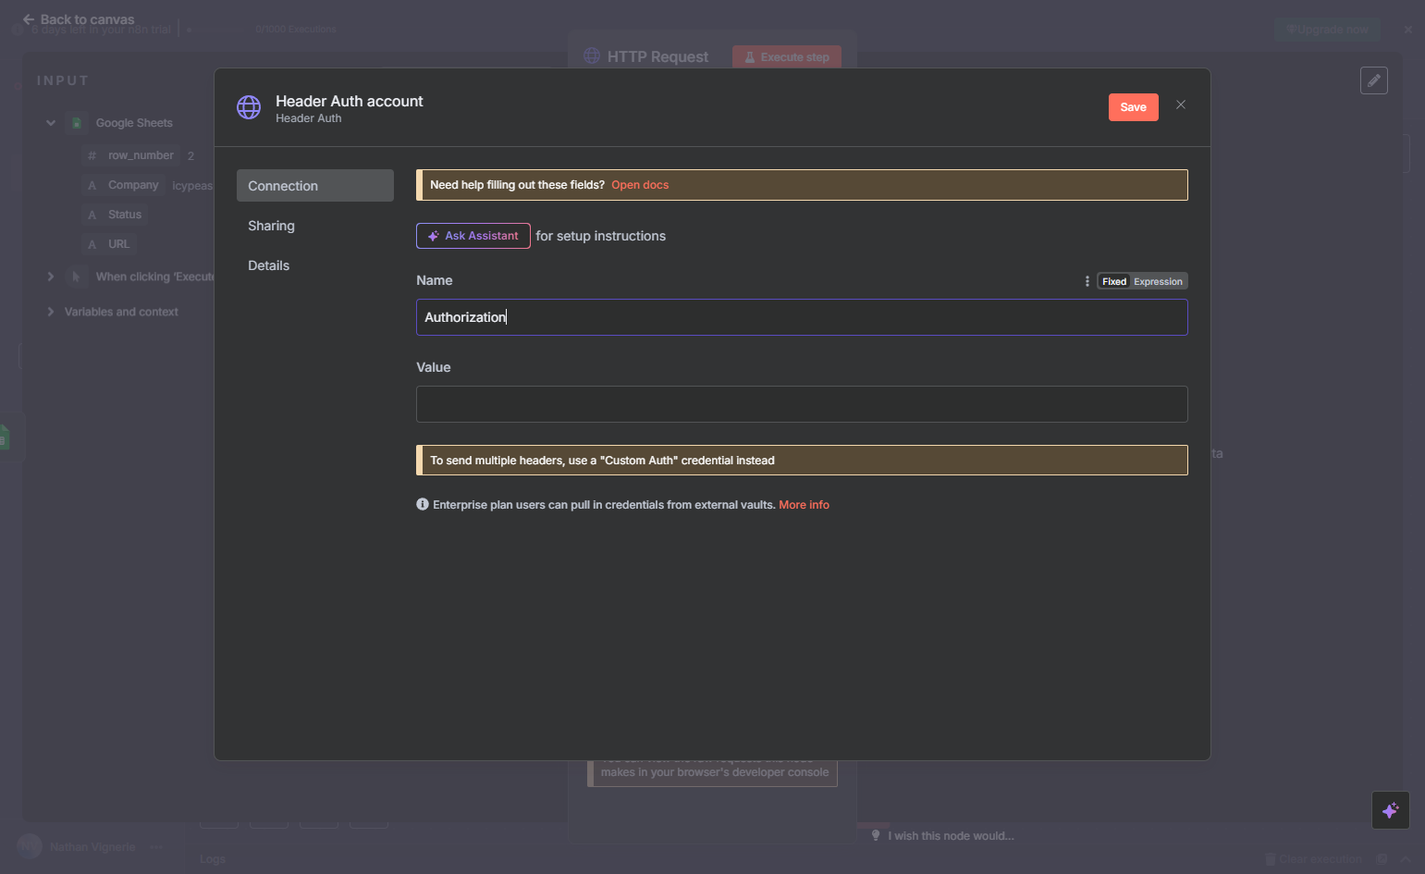Viewport: 1425px width, 874px height.
Task: Expand the 'When clicking Execute' input node
Action: [x=51, y=277]
